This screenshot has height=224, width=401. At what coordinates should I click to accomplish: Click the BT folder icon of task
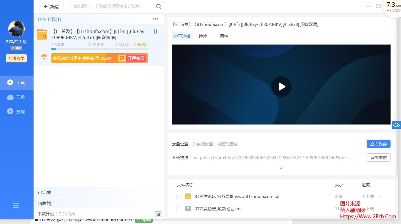coord(42,35)
